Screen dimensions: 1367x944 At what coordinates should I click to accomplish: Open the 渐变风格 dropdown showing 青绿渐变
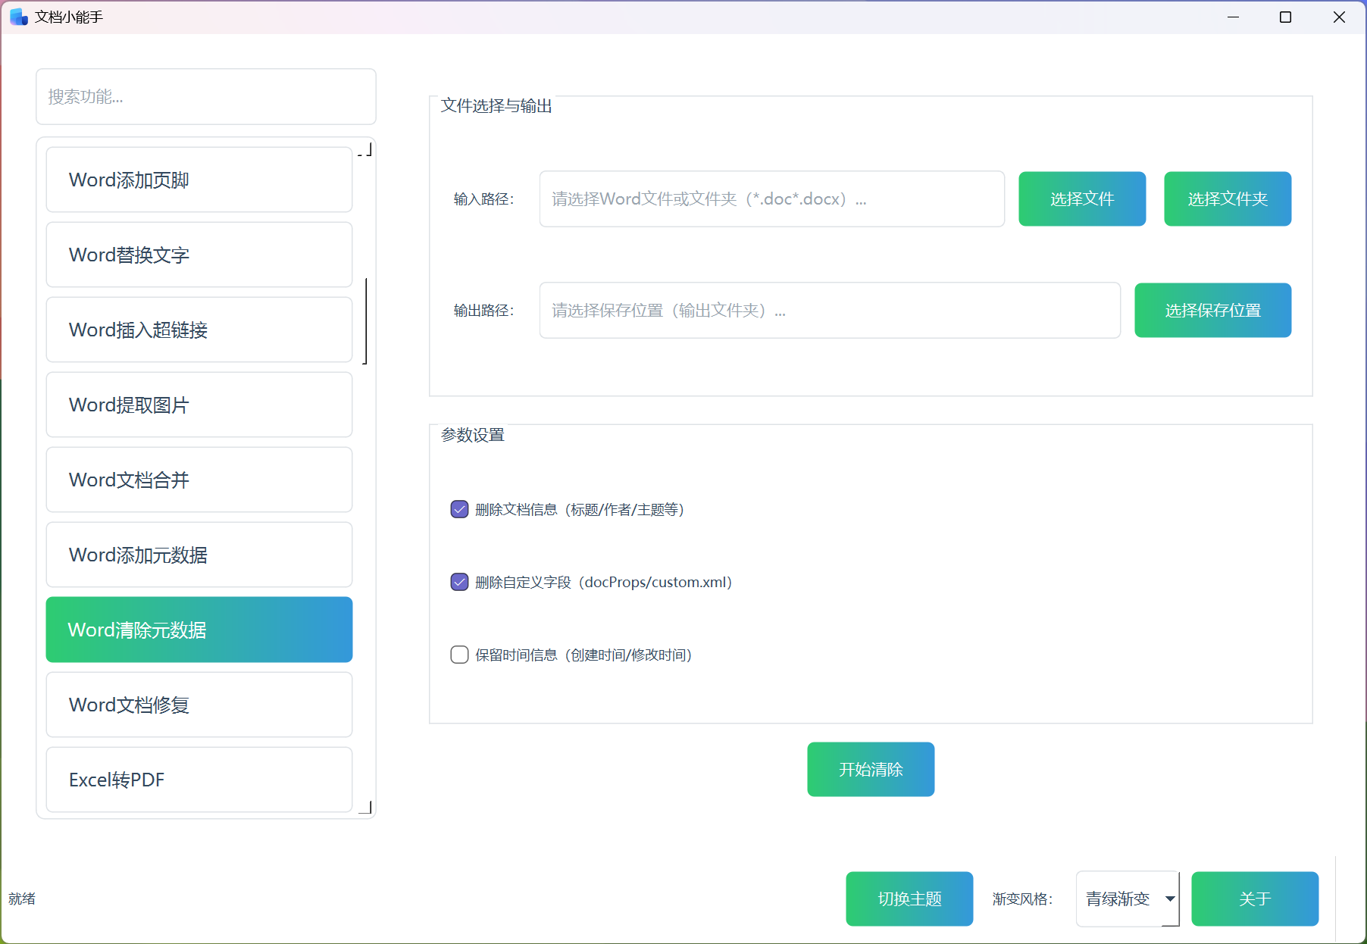coord(1127,899)
